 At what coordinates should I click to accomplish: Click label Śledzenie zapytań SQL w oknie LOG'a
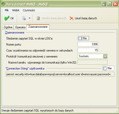tap(29, 38)
